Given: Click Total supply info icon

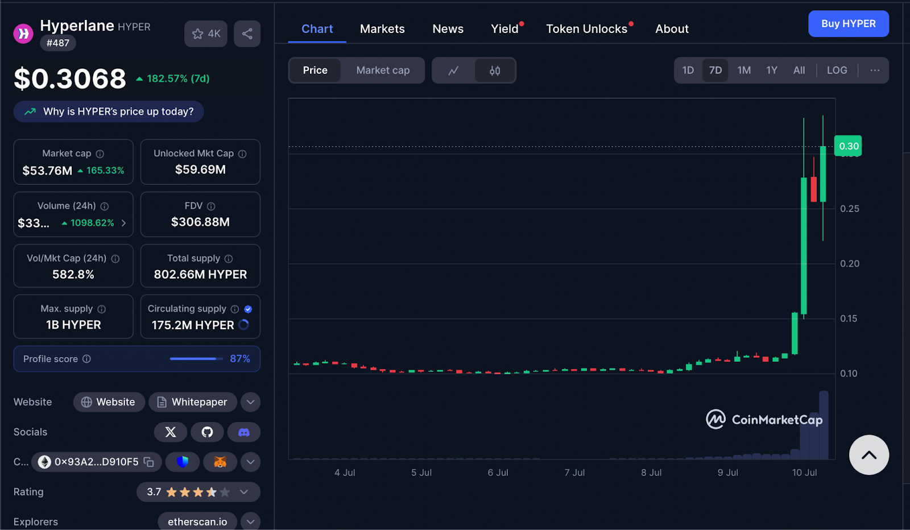Looking at the screenshot, I should (229, 259).
